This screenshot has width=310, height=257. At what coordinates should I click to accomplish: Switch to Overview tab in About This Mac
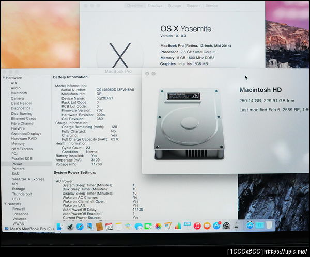pos(135,6)
